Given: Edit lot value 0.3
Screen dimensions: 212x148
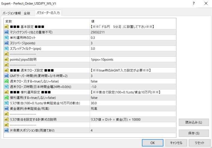Looking at the screenshot, I should pos(133,38).
